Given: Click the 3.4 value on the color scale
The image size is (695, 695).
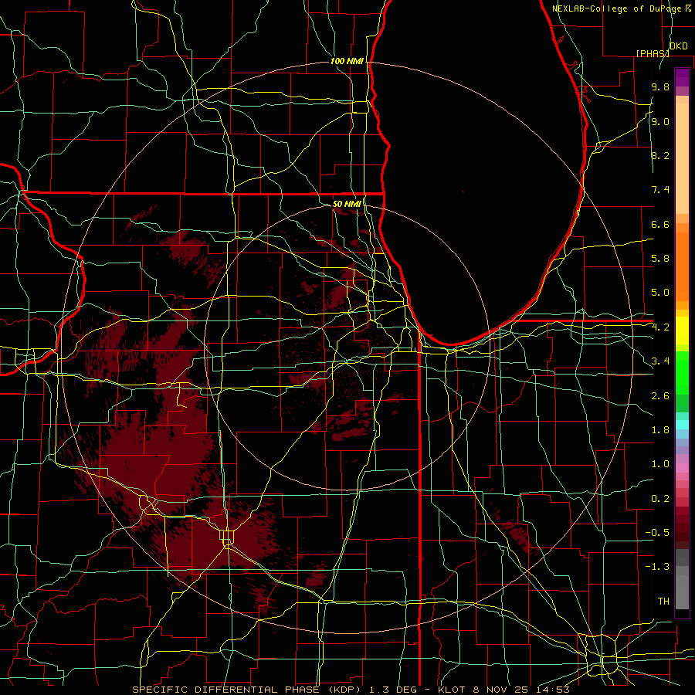Looking at the screenshot, I should tap(660, 361).
